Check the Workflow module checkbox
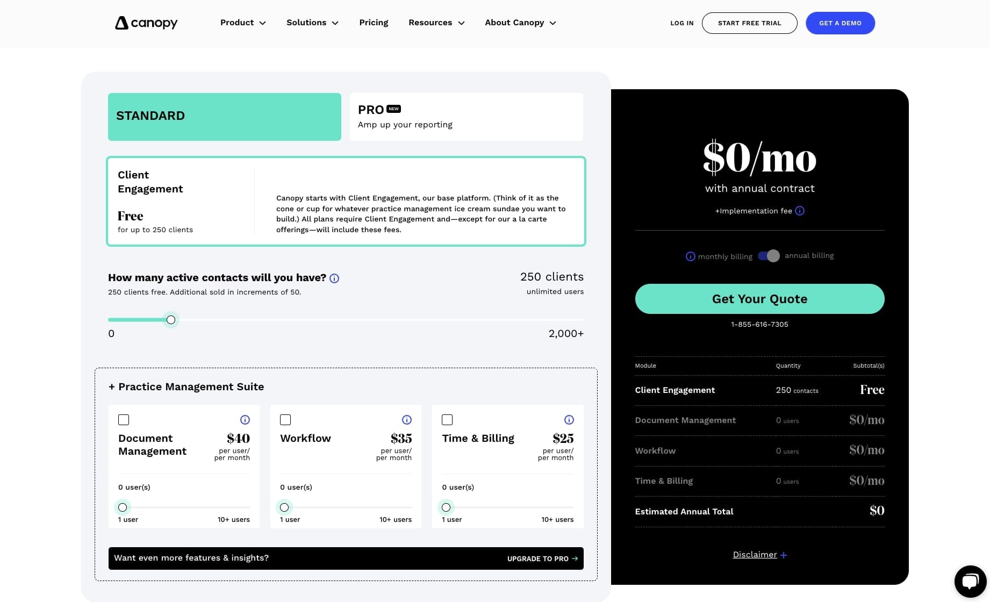This screenshot has height=602, width=990. pyautogui.click(x=285, y=420)
